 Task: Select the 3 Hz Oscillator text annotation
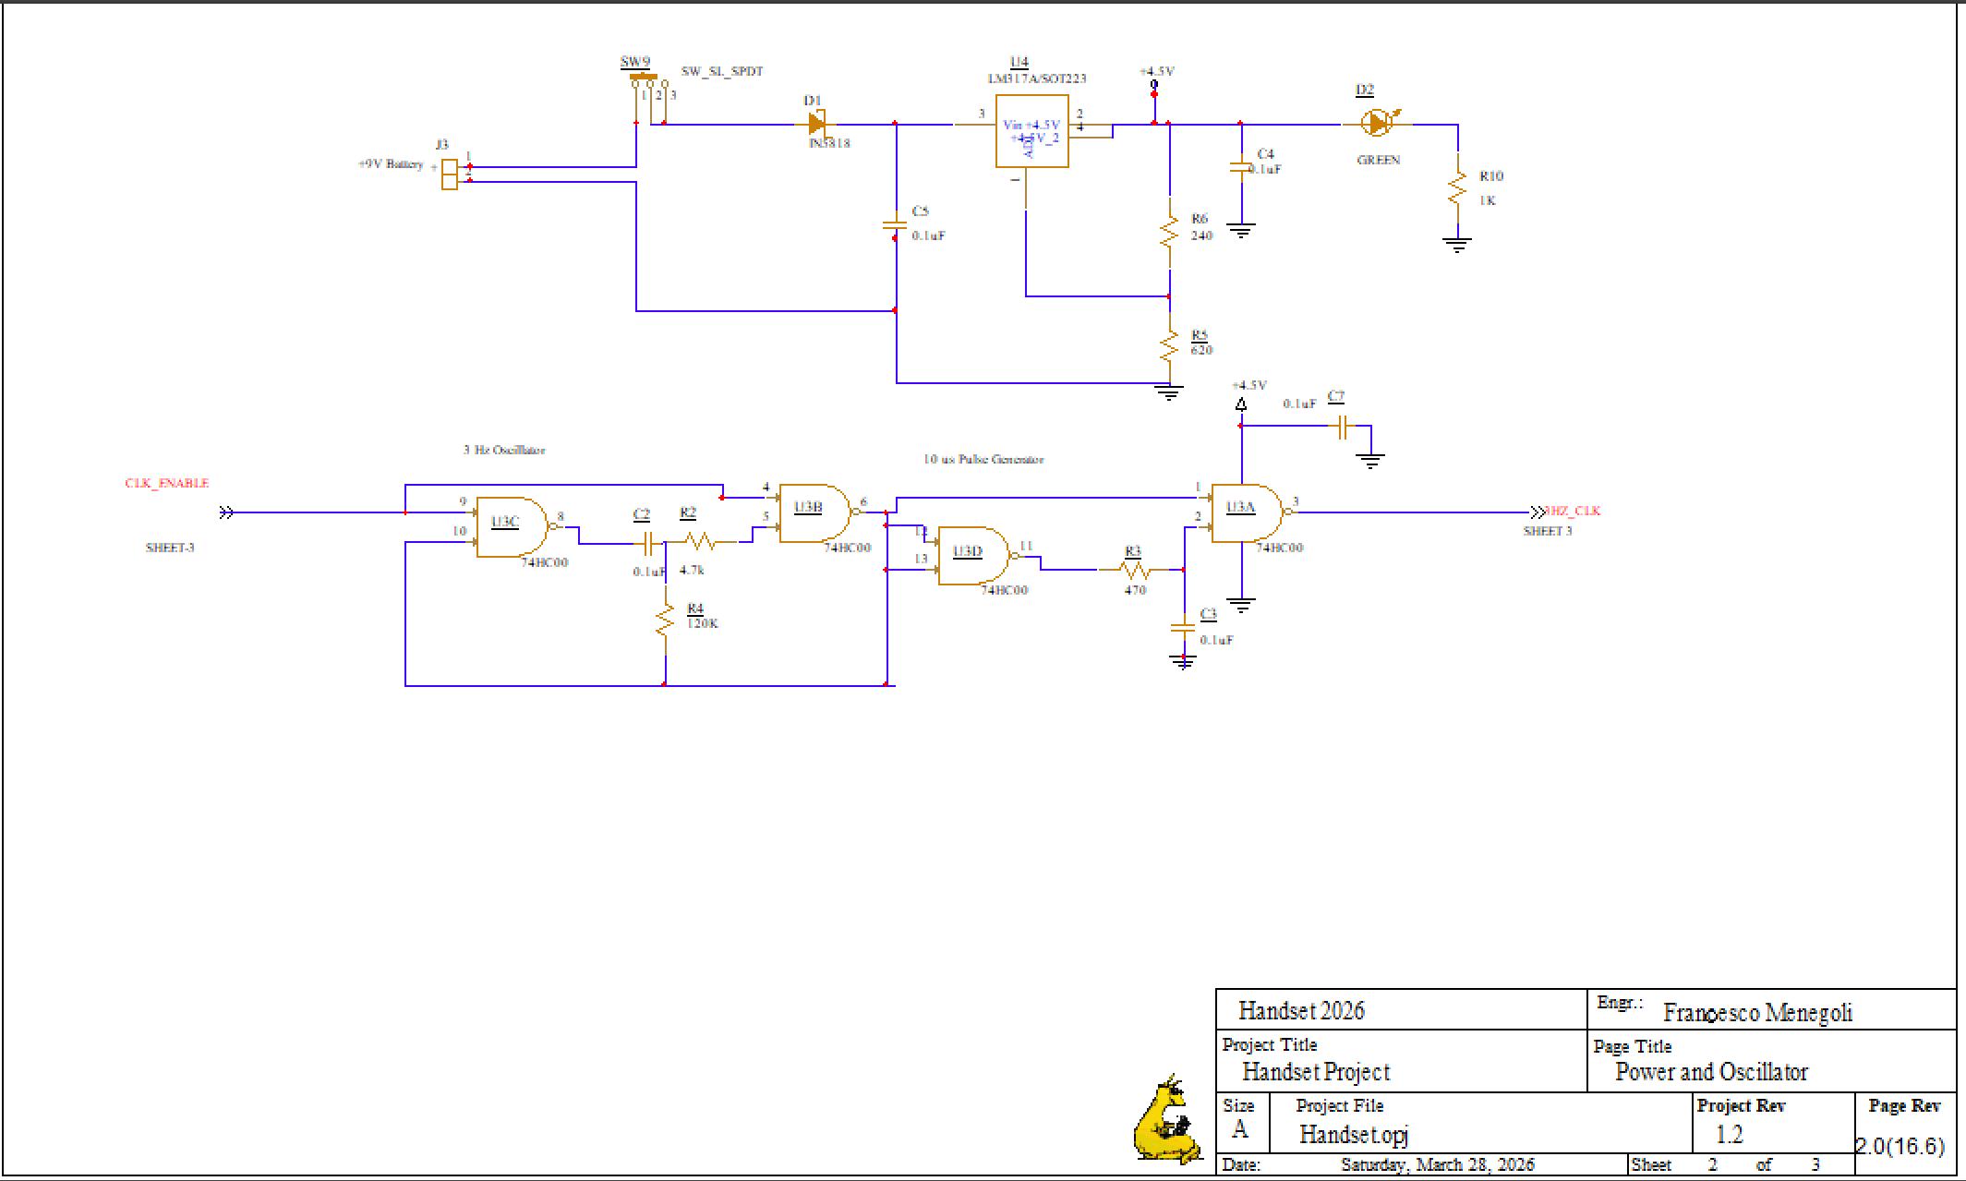(x=503, y=451)
